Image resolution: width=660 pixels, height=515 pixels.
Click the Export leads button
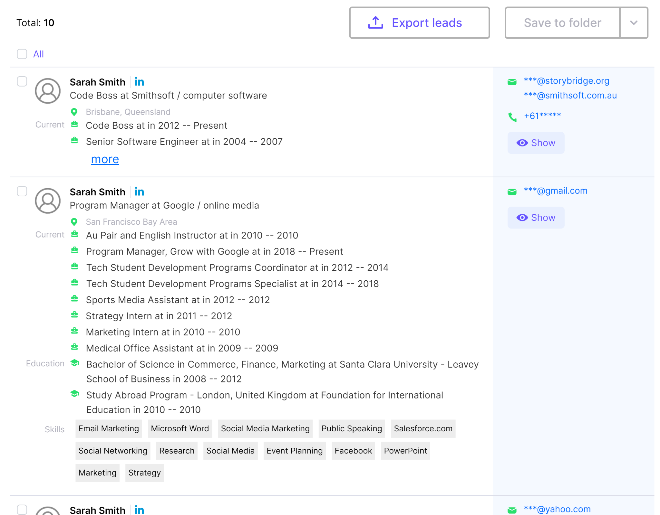(x=420, y=23)
